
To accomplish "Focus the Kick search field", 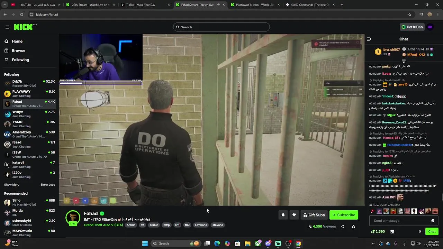I will 221,27.
